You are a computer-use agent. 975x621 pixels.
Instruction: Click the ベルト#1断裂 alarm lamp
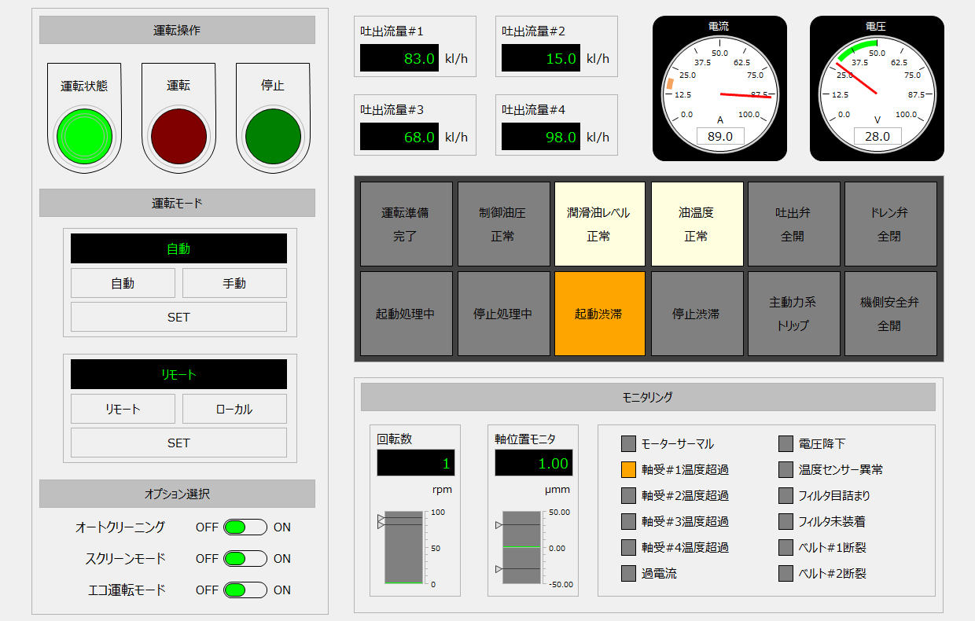point(785,547)
